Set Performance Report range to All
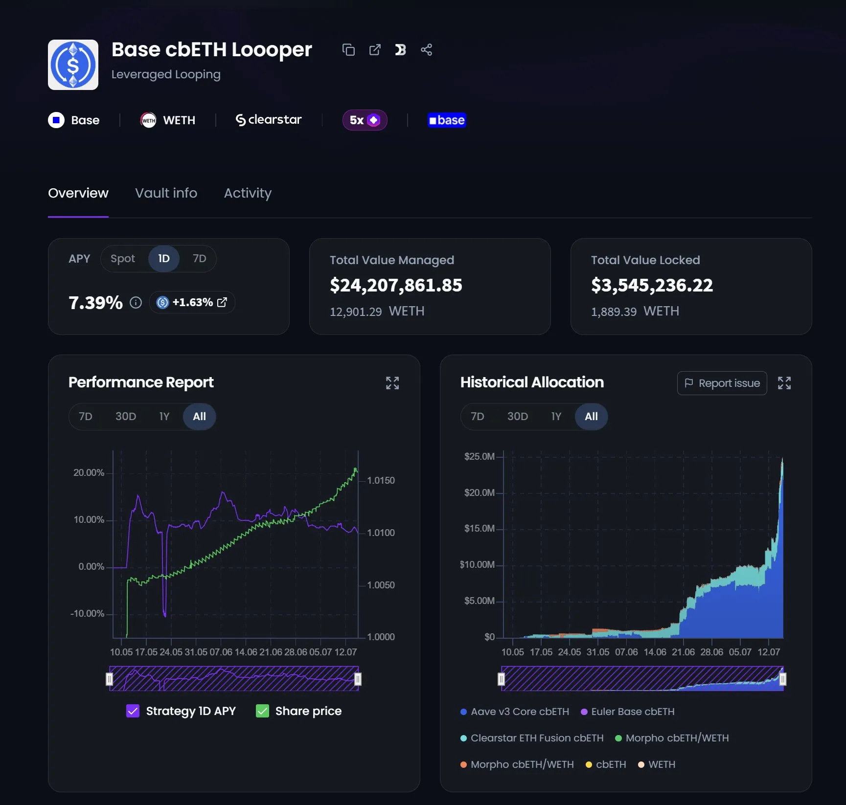846x805 pixels. coord(199,417)
